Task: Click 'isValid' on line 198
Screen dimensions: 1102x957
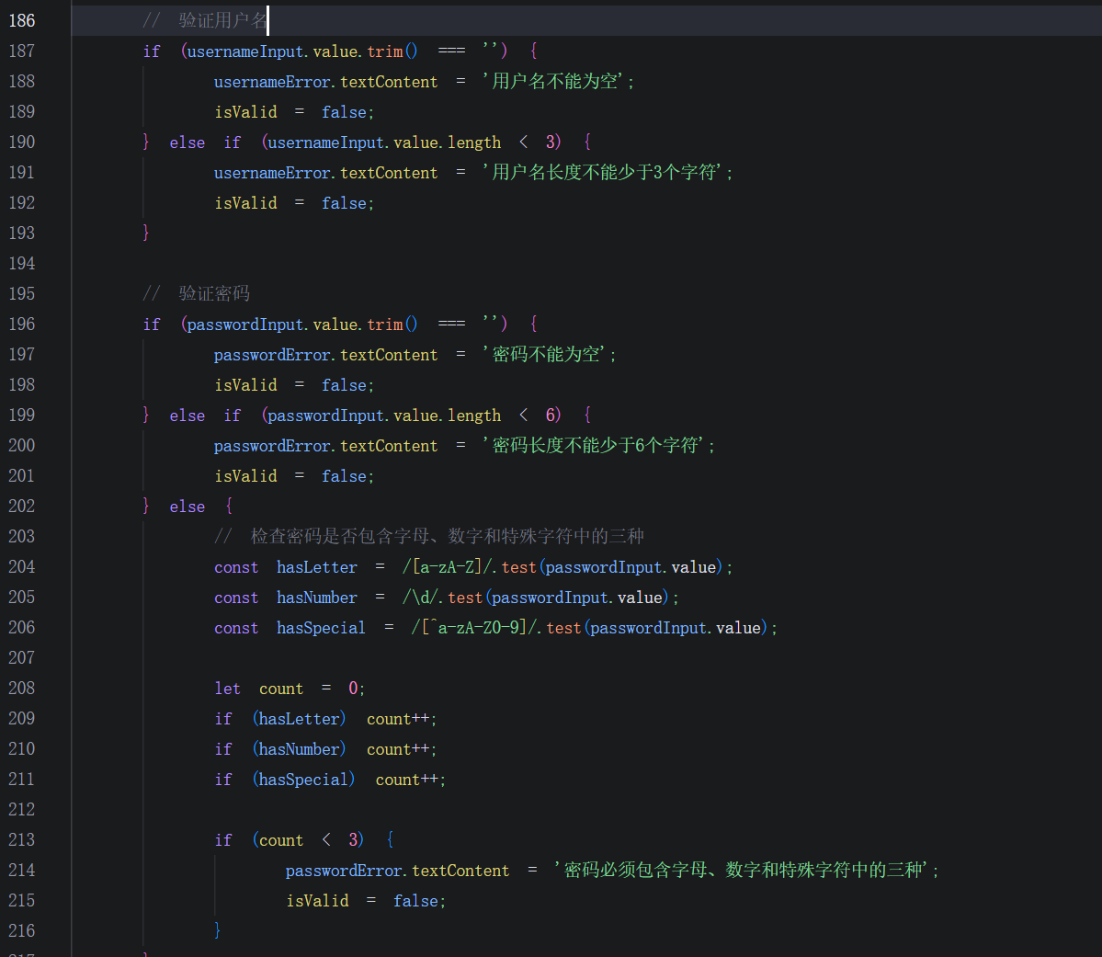Action: 245,385
